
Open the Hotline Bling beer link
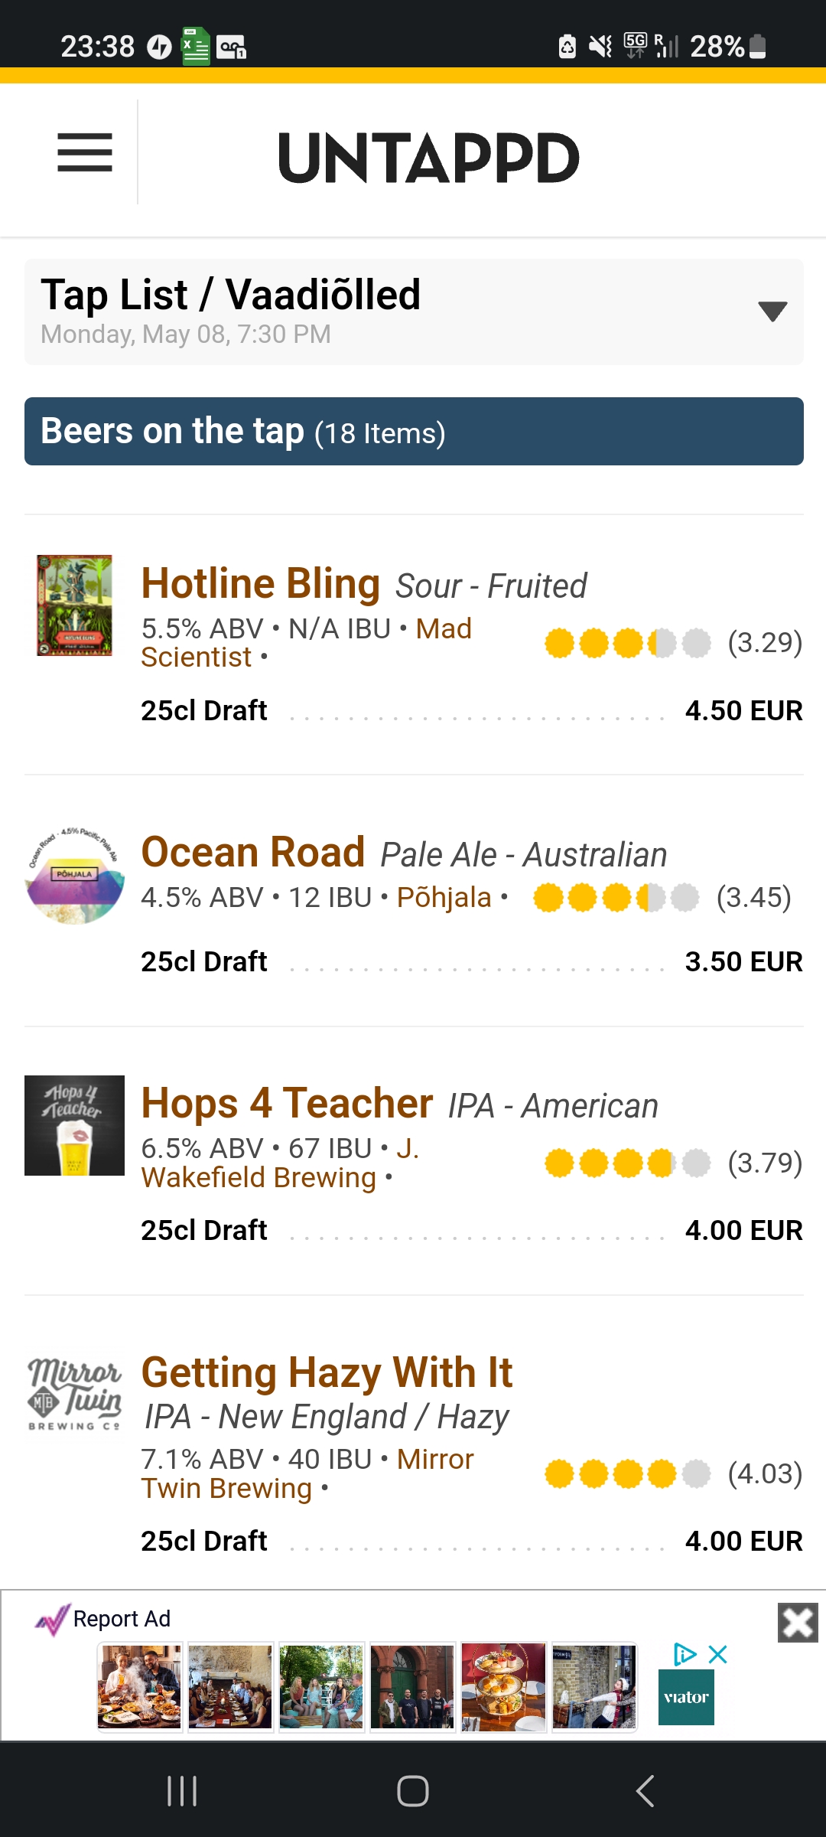(261, 584)
